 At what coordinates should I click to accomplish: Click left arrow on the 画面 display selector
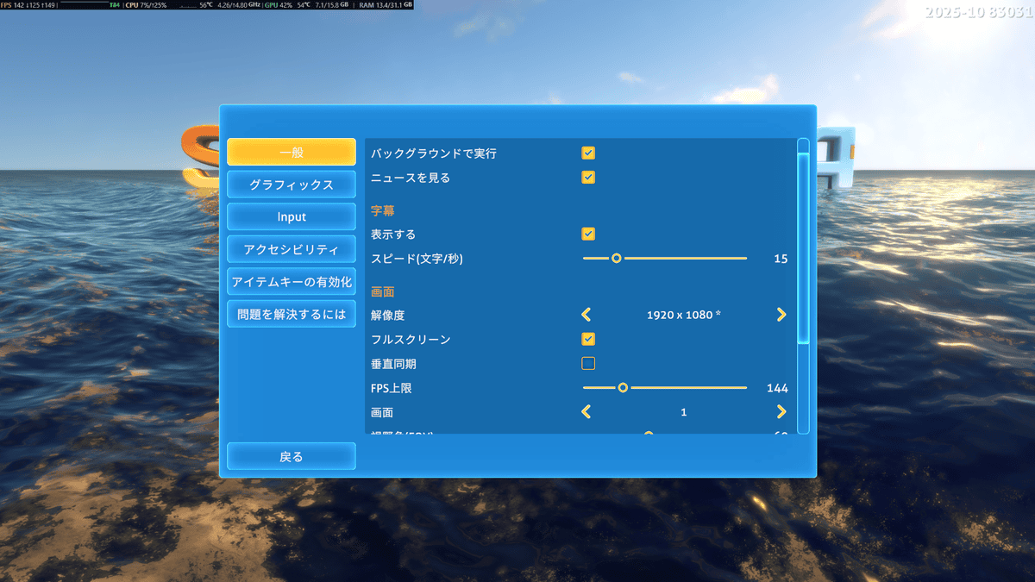point(586,412)
